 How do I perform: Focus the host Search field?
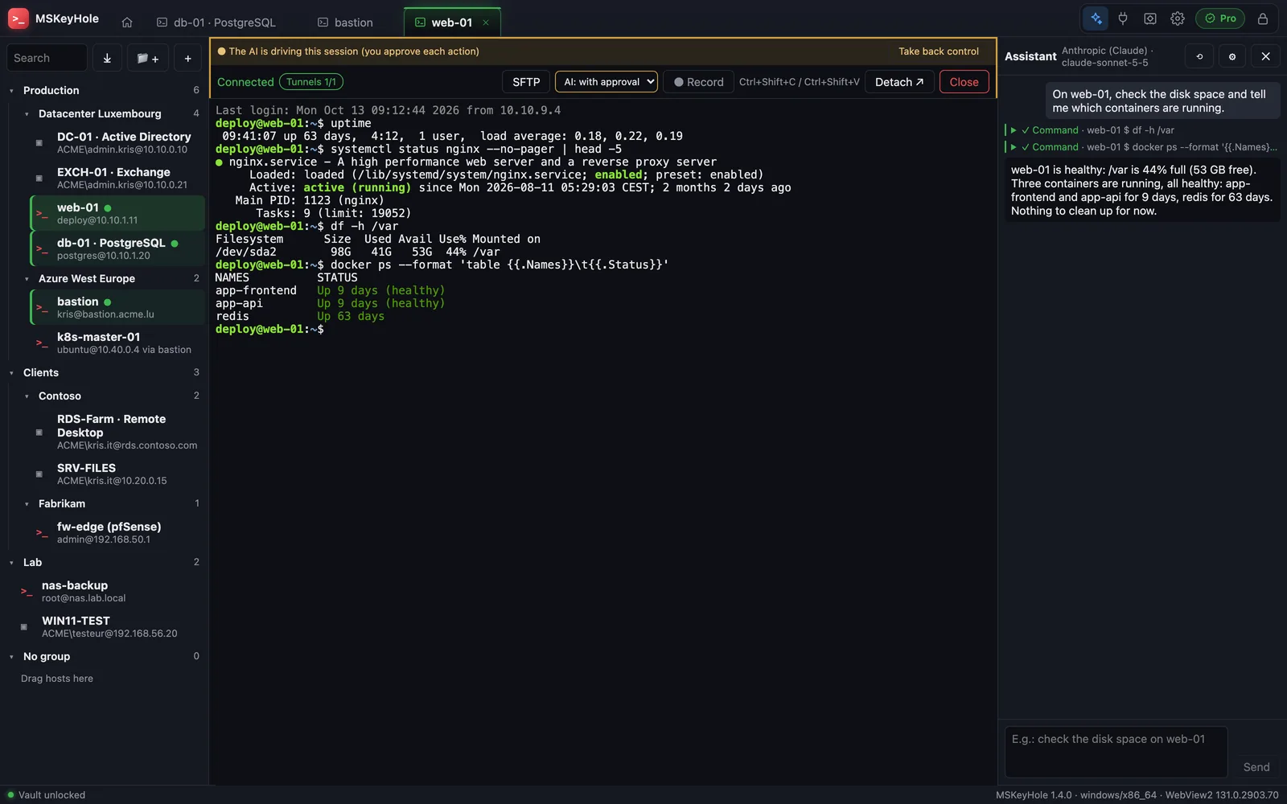click(x=47, y=58)
